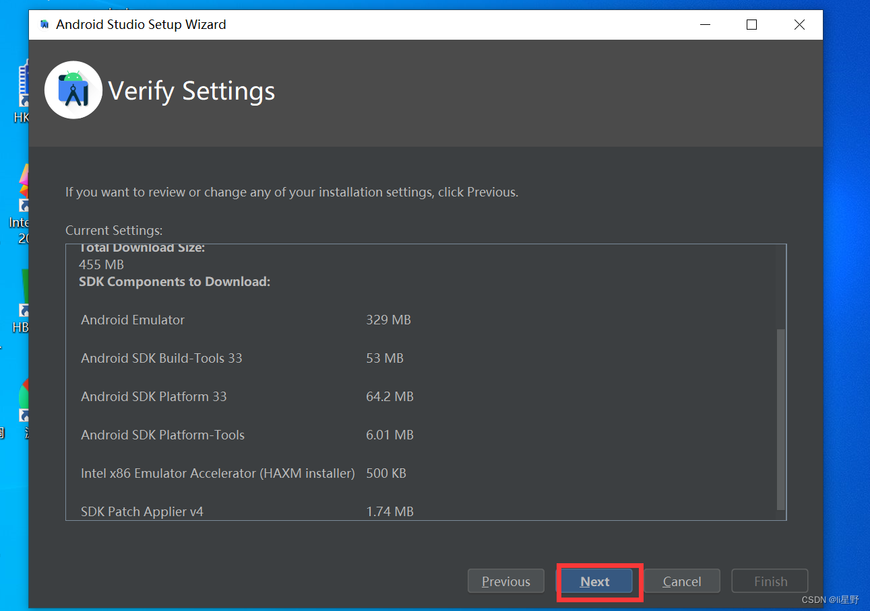Click the Current Settings label
Screen dimensions: 870x611
[x=114, y=231]
